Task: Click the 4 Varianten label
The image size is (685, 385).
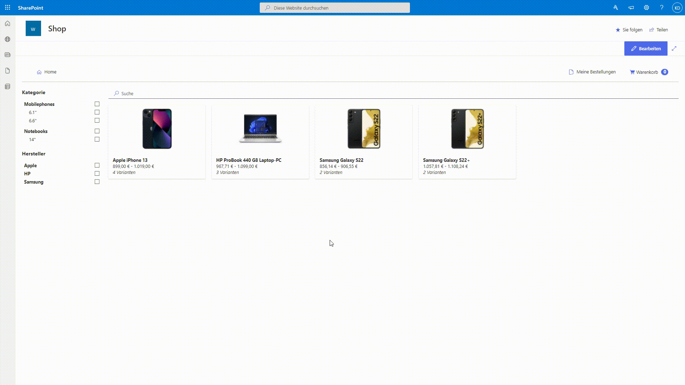Action: [124, 173]
